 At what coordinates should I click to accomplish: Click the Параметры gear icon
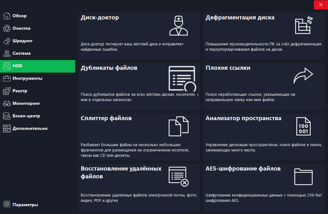click(7, 204)
